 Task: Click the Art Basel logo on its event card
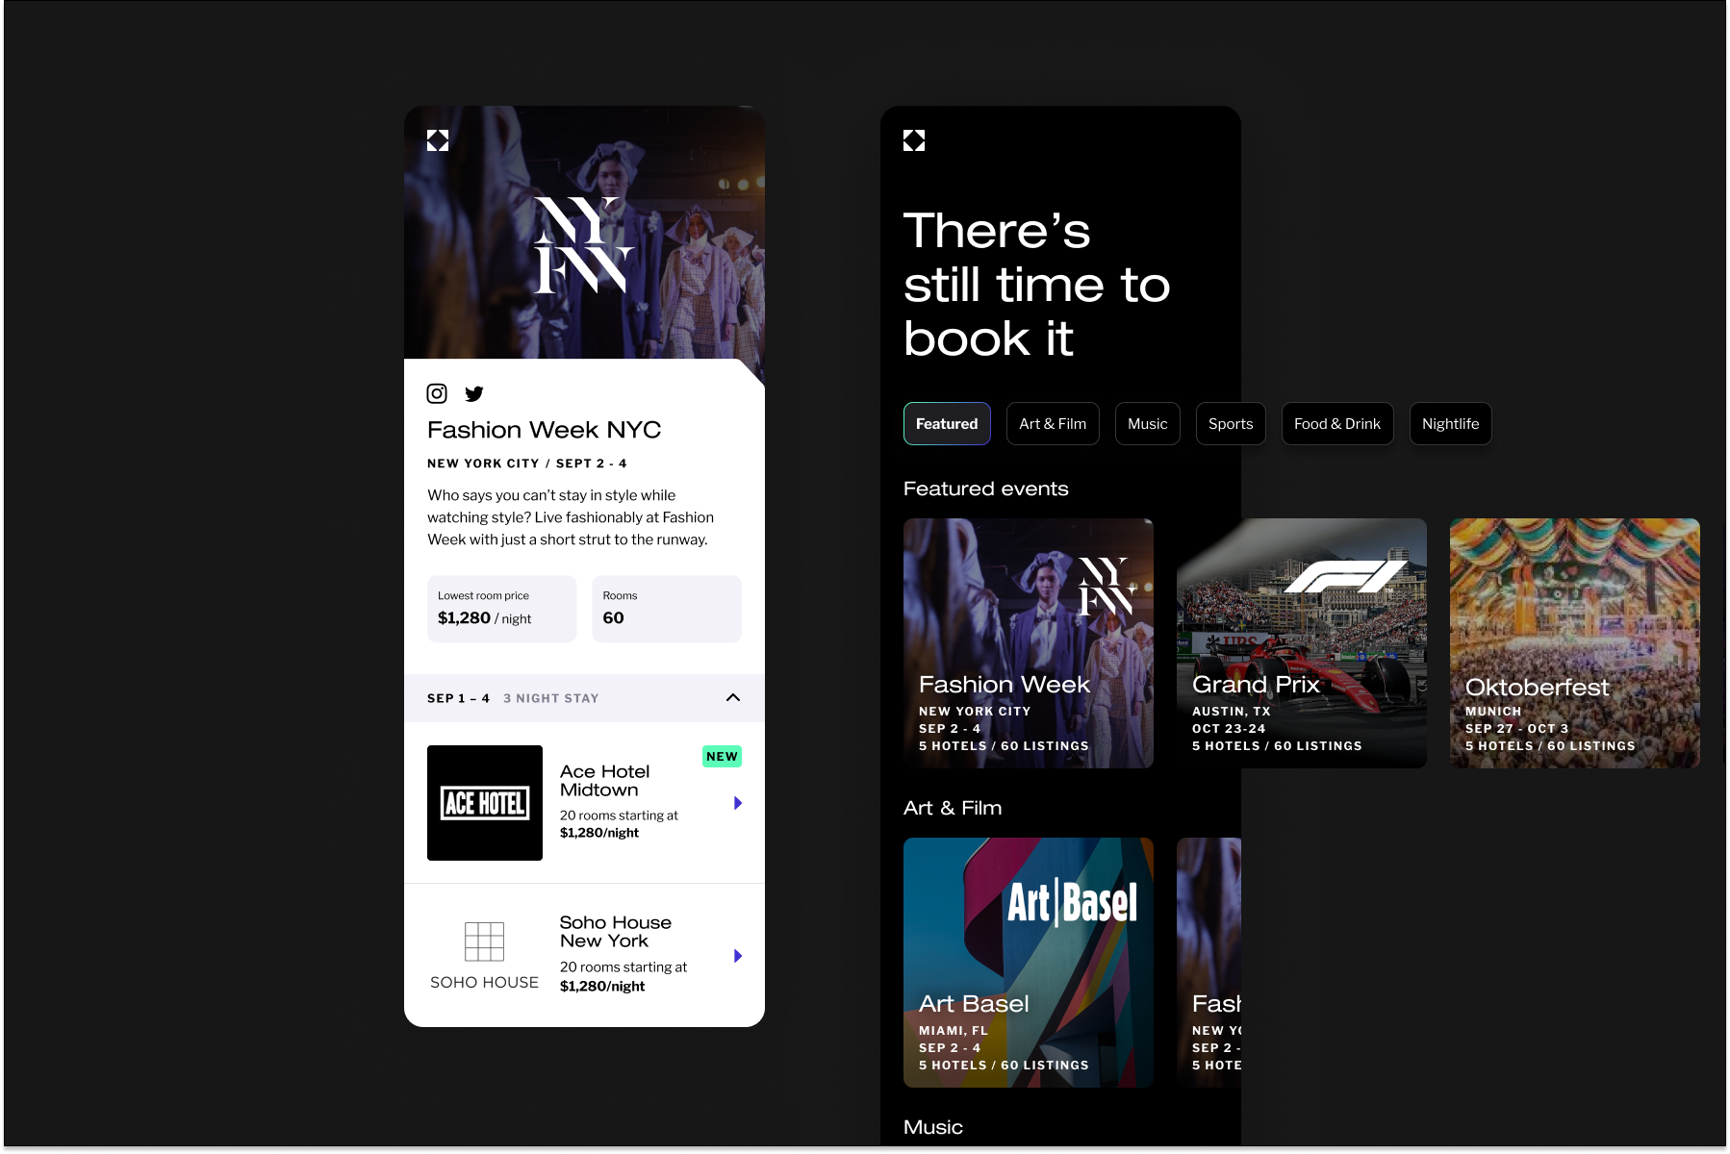(x=1075, y=902)
